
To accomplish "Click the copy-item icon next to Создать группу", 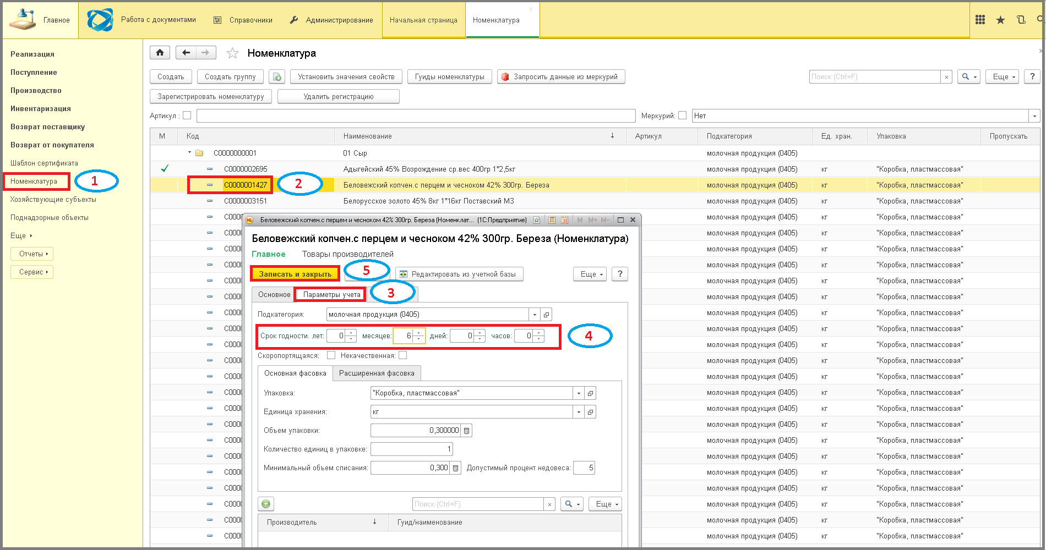I will [x=277, y=77].
